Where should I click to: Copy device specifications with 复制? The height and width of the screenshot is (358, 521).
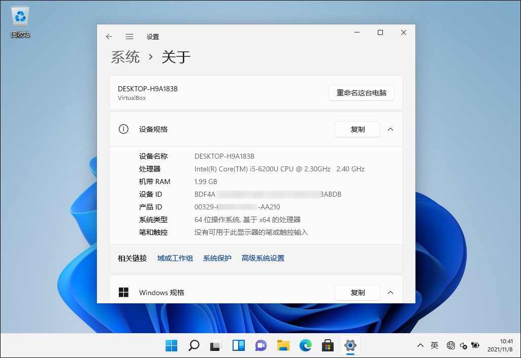tap(357, 129)
